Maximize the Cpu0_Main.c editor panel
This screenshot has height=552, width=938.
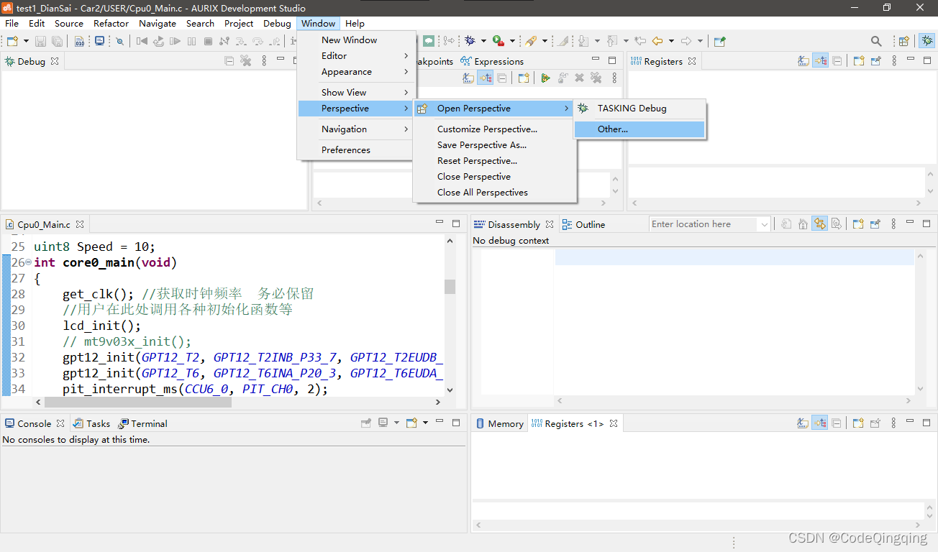click(x=456, y=224)
